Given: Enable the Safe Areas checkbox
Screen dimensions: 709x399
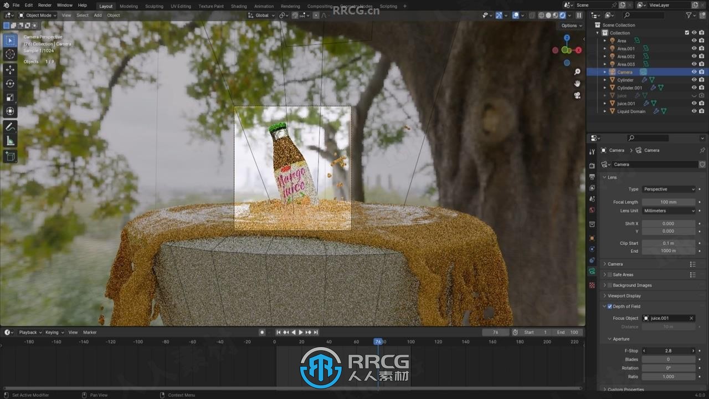Looking at the screenshot, I should 610,274.
